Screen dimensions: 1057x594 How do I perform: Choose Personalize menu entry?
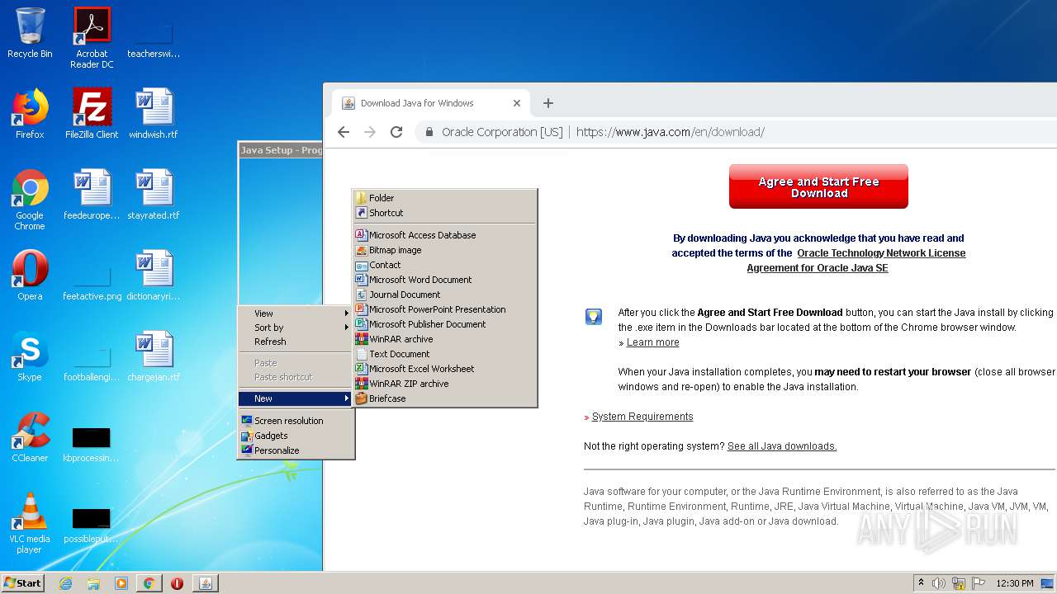[x=296, y=450]
